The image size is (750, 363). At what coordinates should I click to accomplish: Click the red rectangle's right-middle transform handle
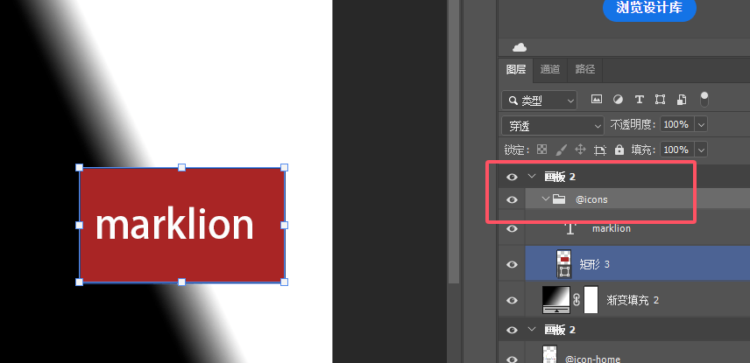point(284,225)
